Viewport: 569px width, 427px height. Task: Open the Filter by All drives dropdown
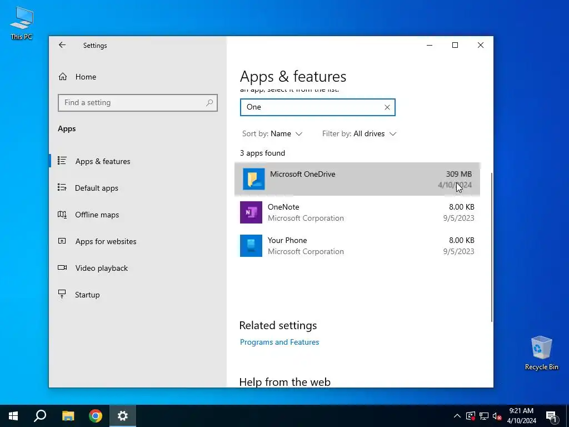(x=360, y=133)
